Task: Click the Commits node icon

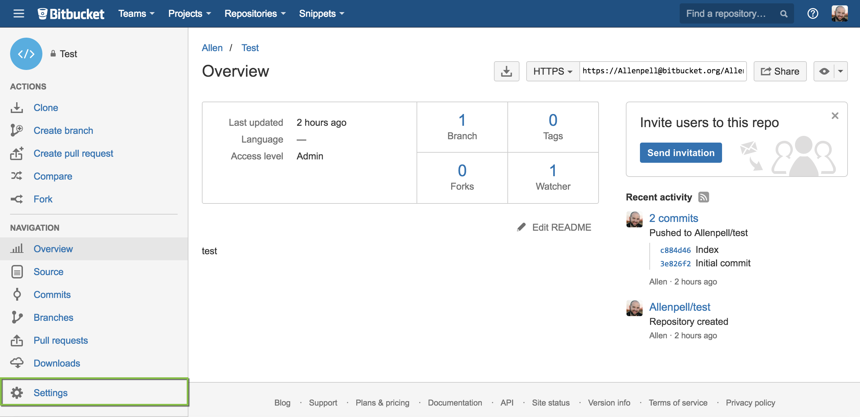Action: click(17, 295)
